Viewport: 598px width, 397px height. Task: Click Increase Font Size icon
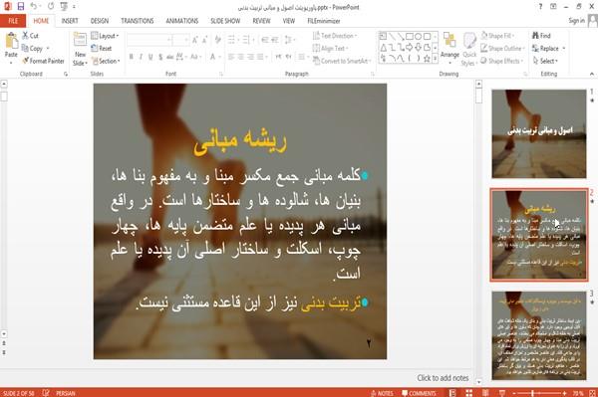tap(195, 40)
